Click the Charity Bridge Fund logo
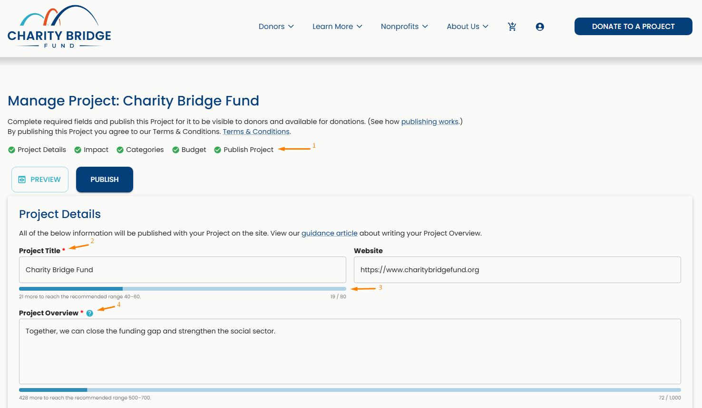The image size is (702, 408). click(59, 27)
